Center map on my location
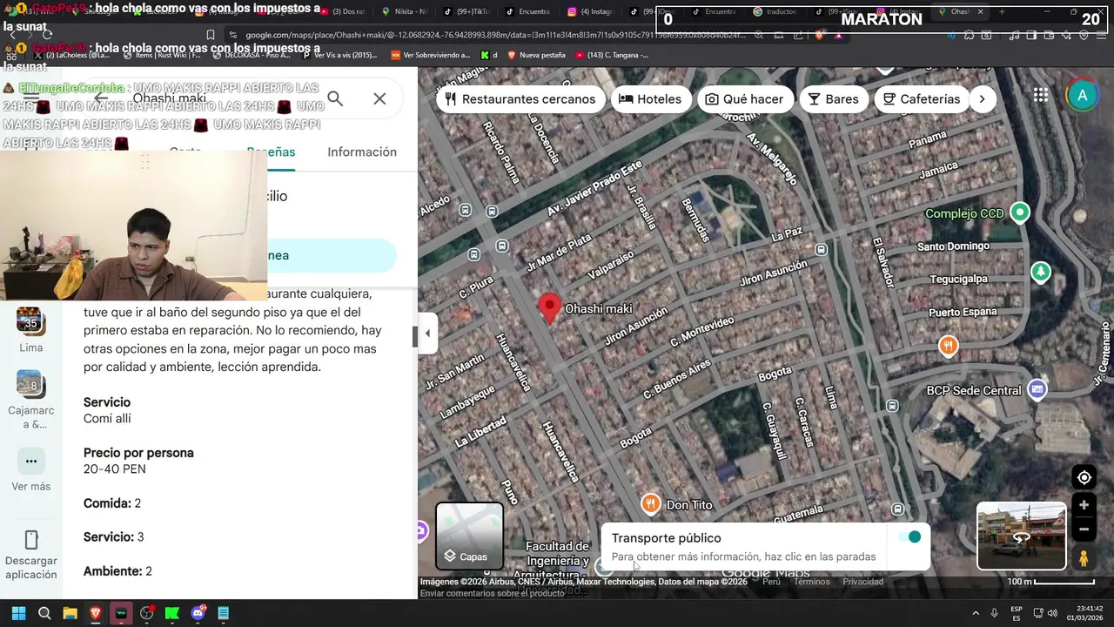This screenshot has height=627, width=1114. pyautogui.click(x=1084, y=477)
